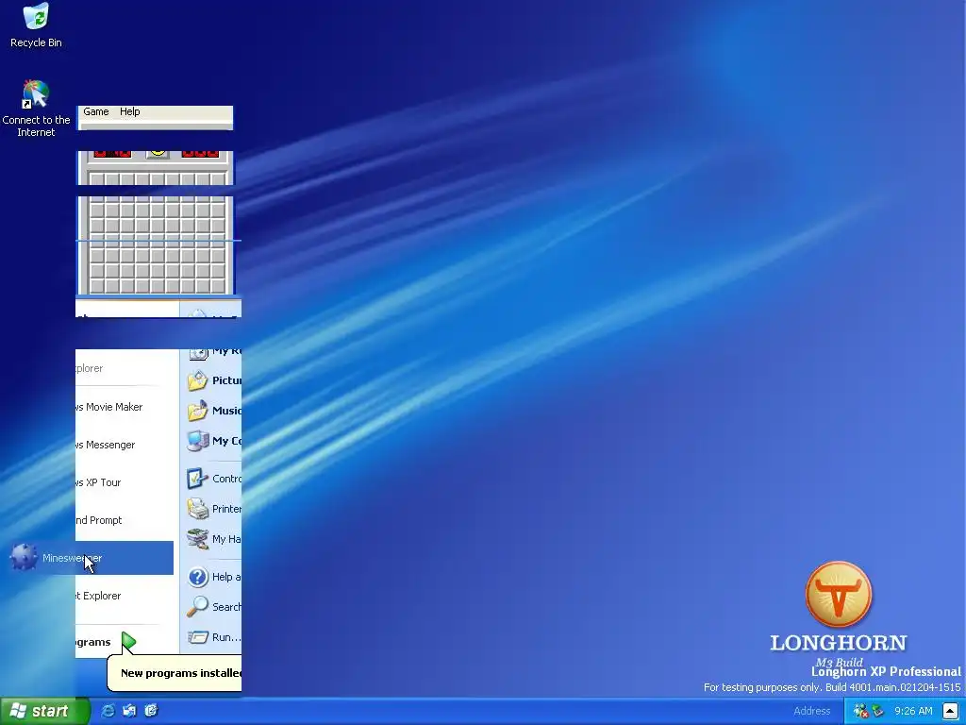This screenshot has width=966, height=725.
Task: Click the Search magnifying glass icon
Action: point(198,607)
